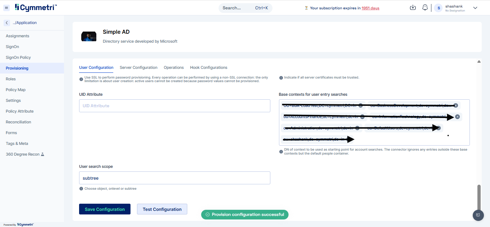Click the 'UID Attribute' field label
This screenshot has width=490, height=227.
click(x=91, y=94)
